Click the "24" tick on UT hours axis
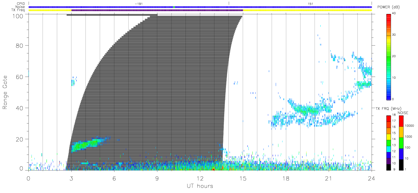Viewport: 418px width, 193px height. click(372, 178)
